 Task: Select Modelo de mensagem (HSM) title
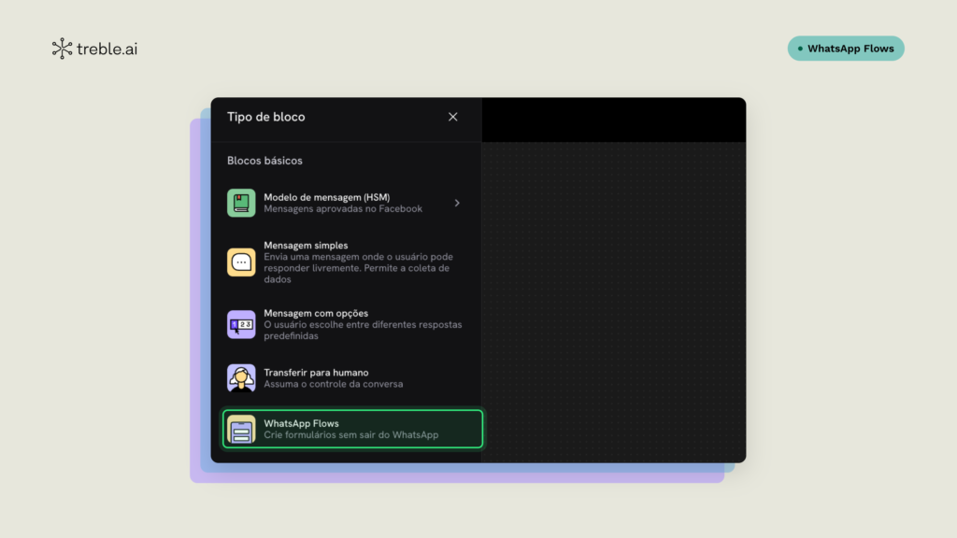pos(326,197)
